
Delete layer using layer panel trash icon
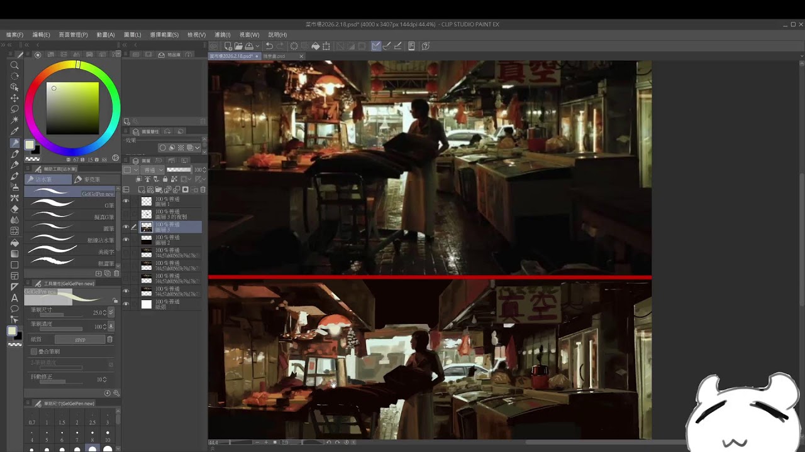(x=203, y=190)
